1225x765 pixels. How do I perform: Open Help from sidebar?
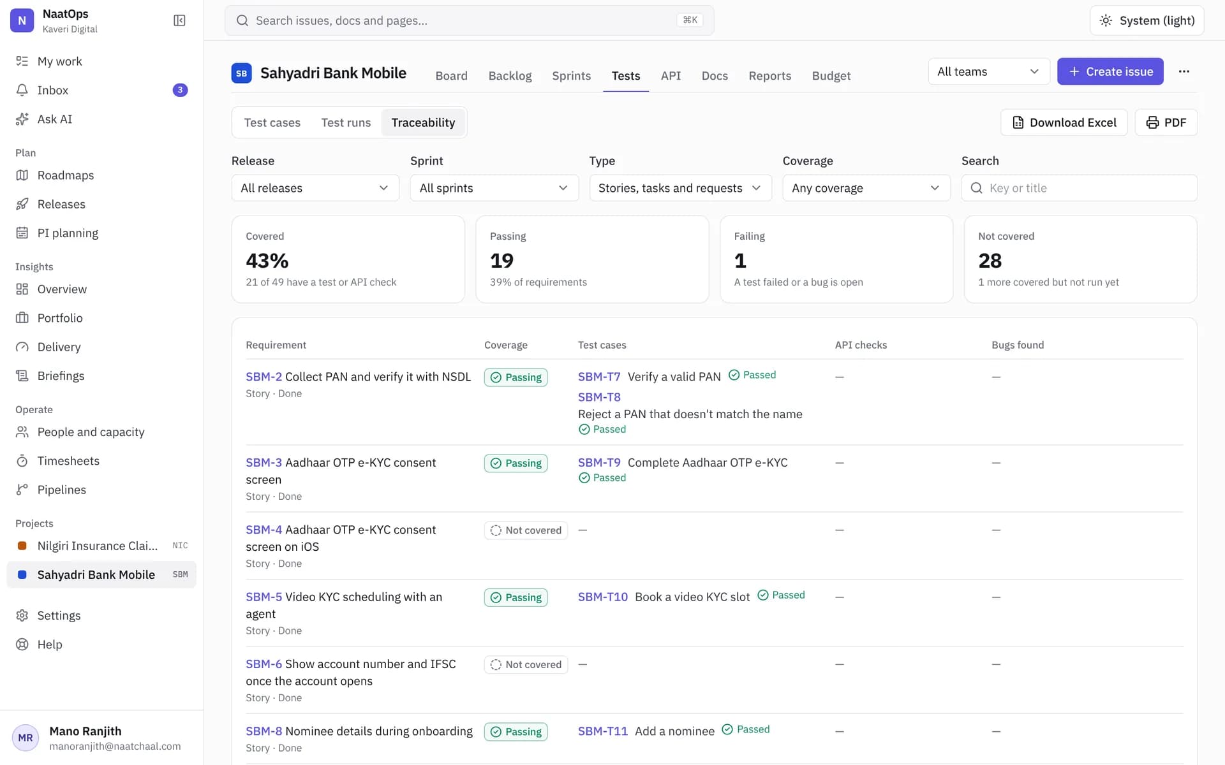101,645
